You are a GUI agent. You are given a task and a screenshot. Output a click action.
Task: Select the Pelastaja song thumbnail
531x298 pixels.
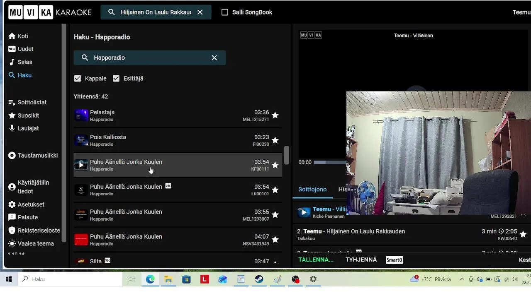tap(81, 115)
